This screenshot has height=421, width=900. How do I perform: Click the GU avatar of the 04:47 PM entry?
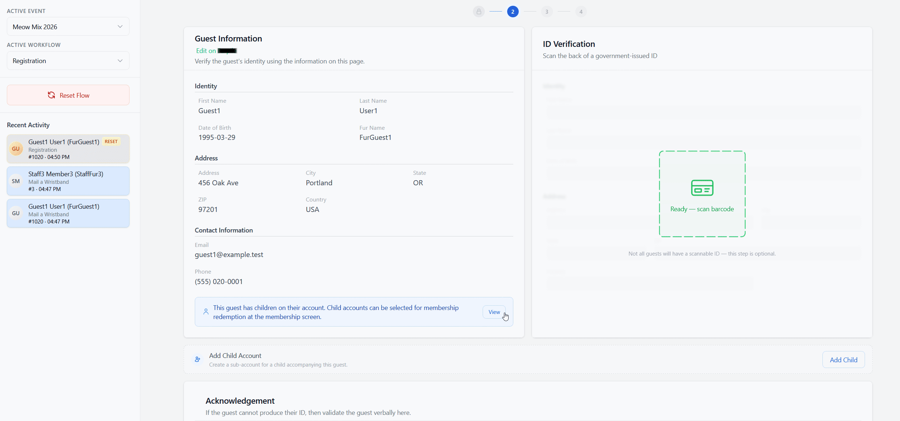click(16, 213)
